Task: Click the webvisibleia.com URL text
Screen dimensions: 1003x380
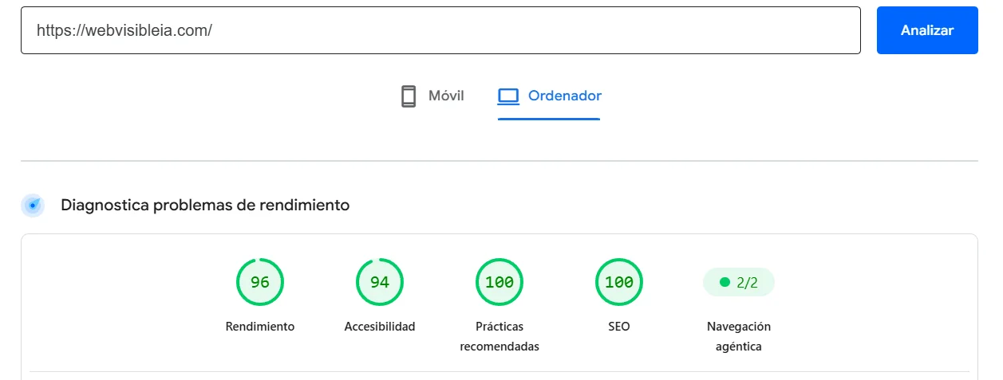Action: click(124, 30)
